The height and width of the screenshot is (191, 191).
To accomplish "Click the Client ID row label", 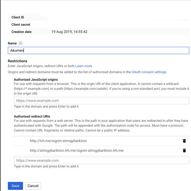I will coord(18,18).
